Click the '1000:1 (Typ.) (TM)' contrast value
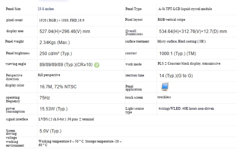Screen dimensions: 237x151 tap(177, 54)
